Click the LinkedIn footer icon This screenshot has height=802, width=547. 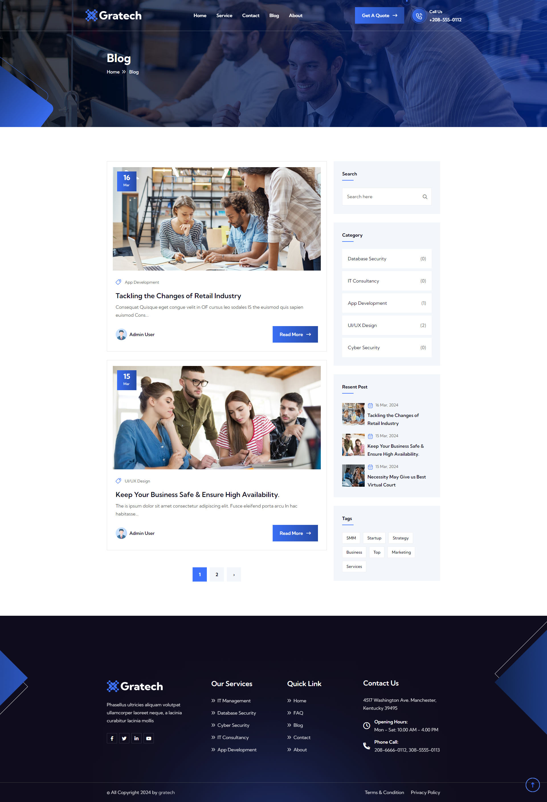coord(136,738)
